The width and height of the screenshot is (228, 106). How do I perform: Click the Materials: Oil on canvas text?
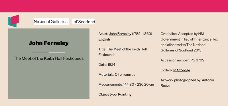117,75
